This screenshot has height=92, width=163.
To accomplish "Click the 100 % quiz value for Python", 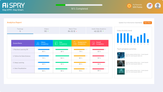I will [62, 58].
